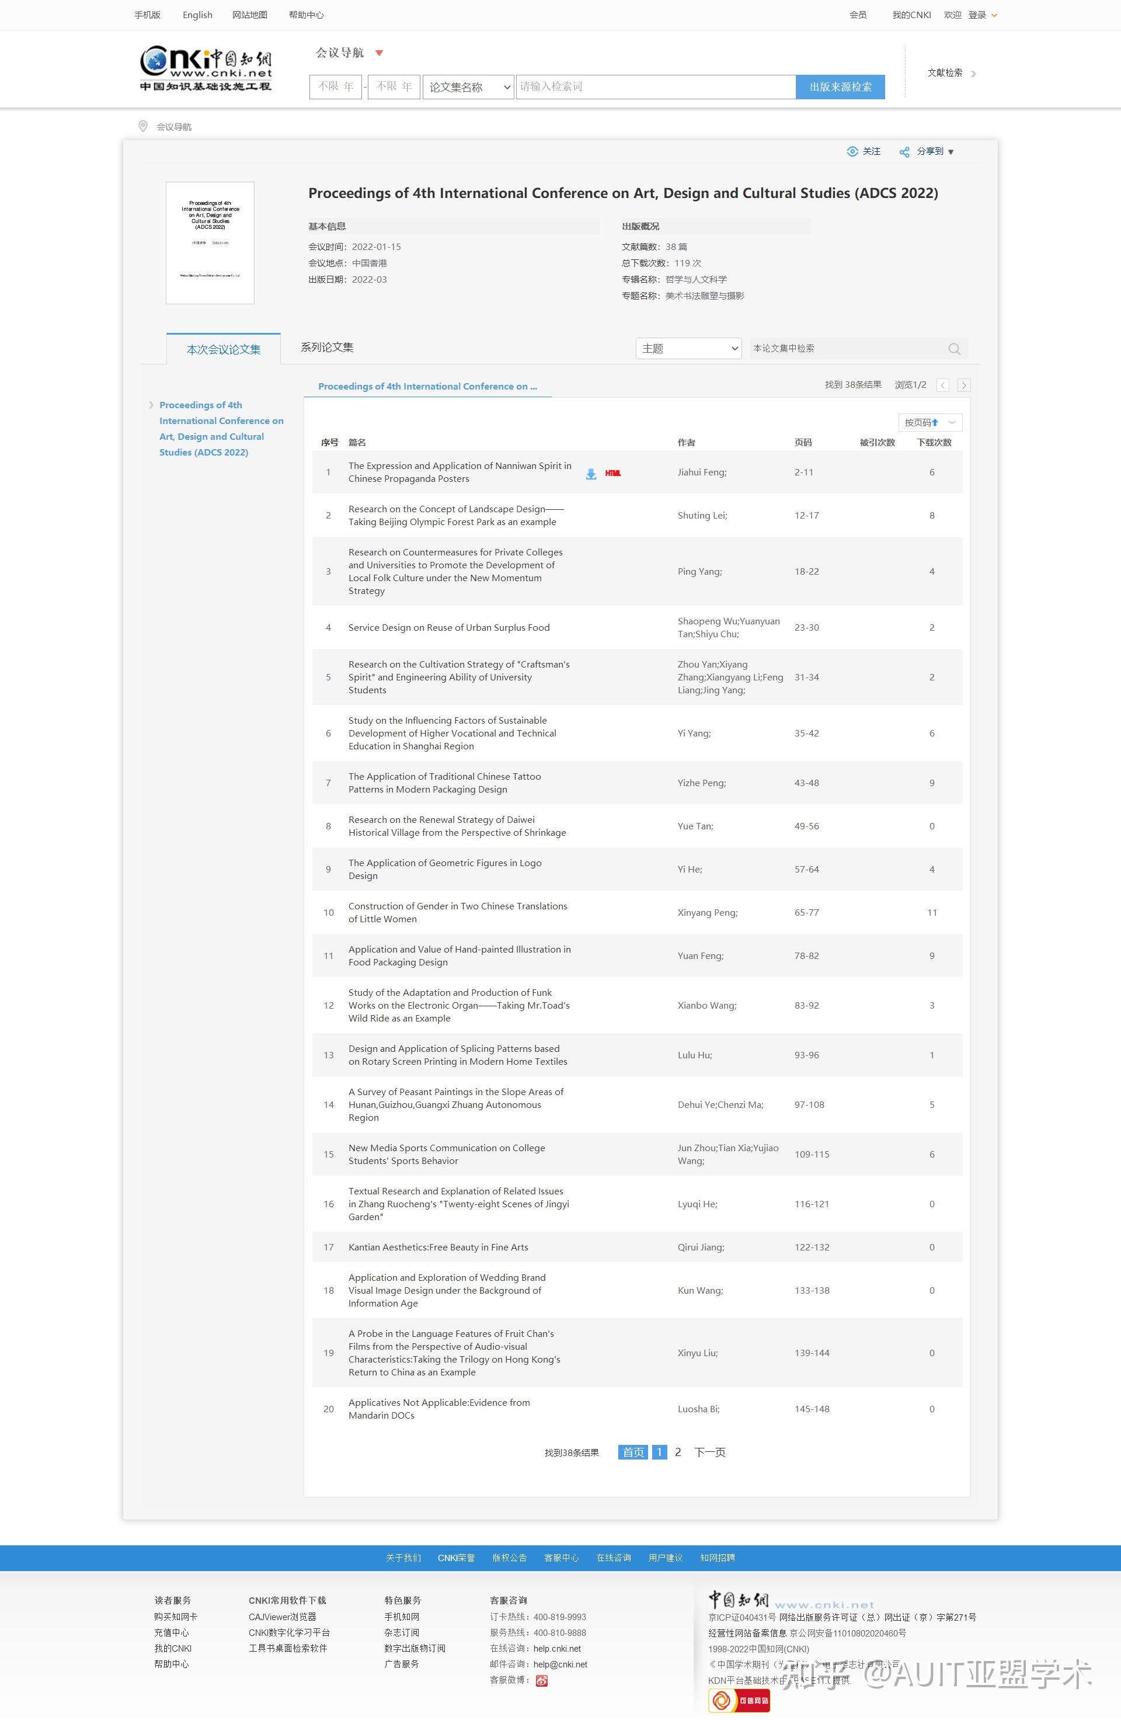Click the download icon for paper 1
The height and width of the screenshot is (1720, 1121).
click(591, 474)
